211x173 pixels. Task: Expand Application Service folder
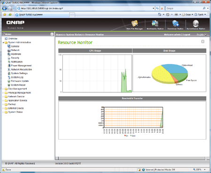[3, 100]
